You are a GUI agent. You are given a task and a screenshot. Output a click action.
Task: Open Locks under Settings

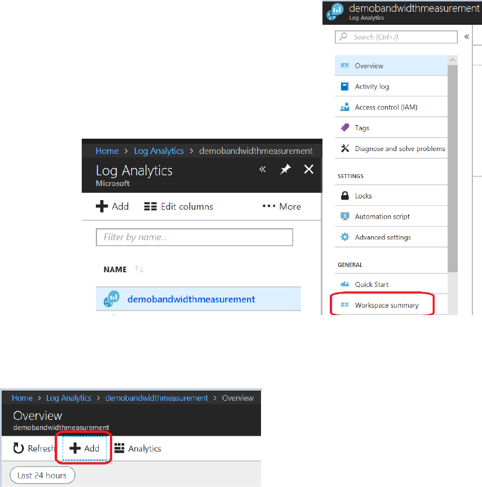pyautogui.click(x=391, y=196)
